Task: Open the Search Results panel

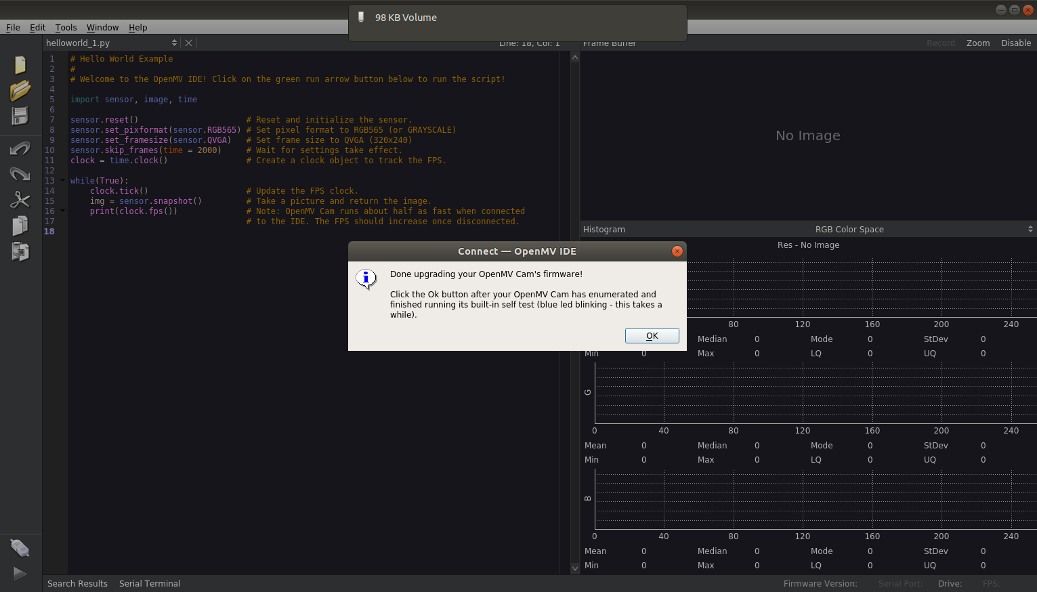Action: coord(77,583)
